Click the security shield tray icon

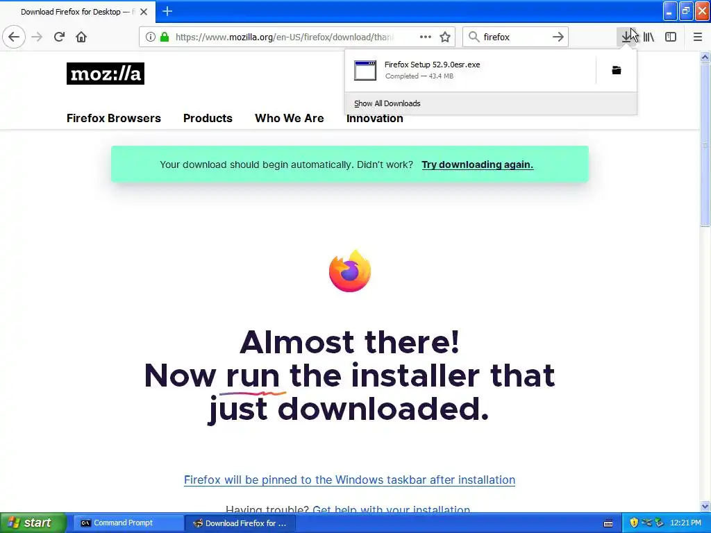[x=634, y=523]
